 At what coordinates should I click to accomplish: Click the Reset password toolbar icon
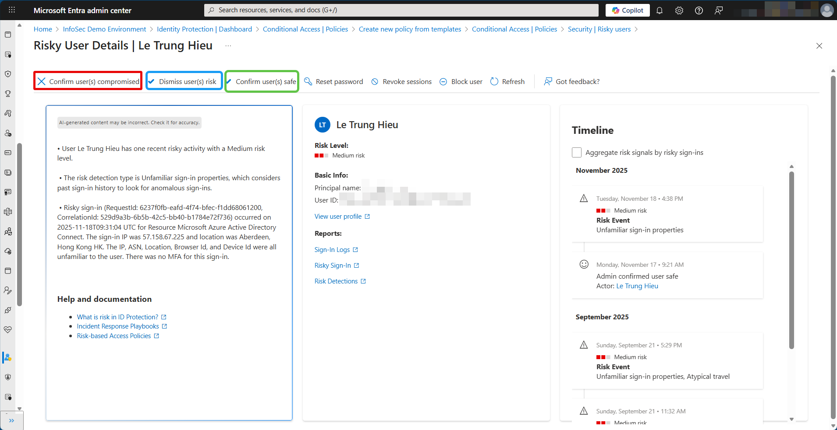308,82
